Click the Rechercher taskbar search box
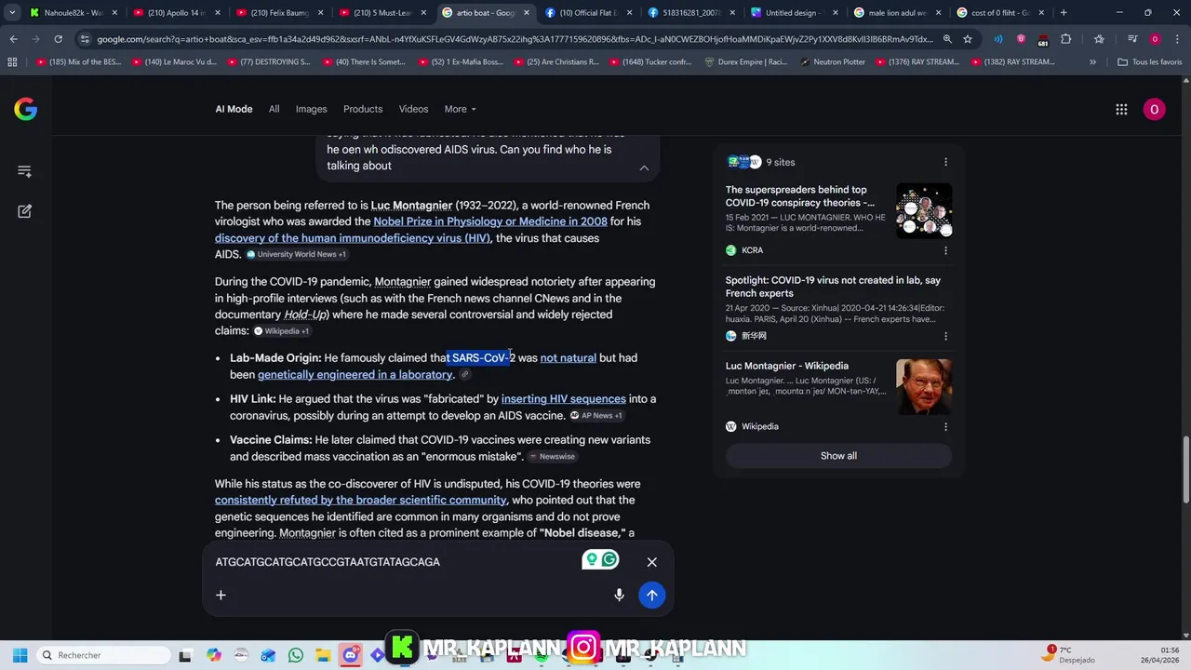Image resolution: width=1191 pixels, height=670 pixels. [x=104, y=655]
